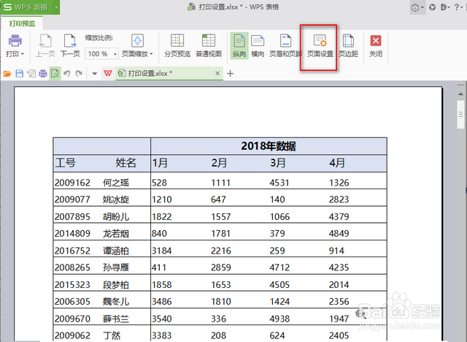Click the skin/face icon in title bar
The width and height of the screenshot is (467, 342).
pos(415,7)
